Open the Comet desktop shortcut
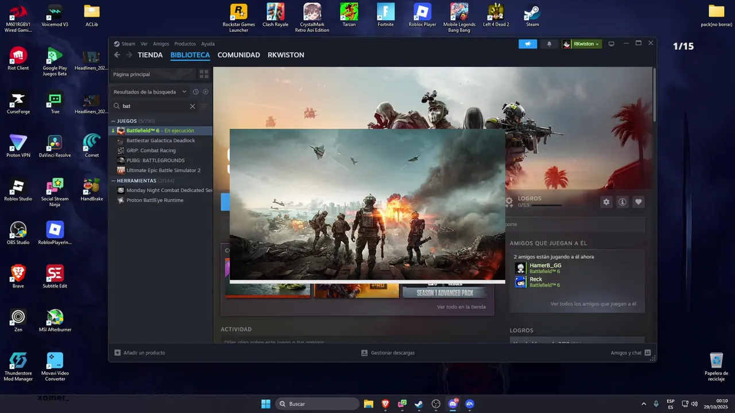Viewport: 735px width, 413px height. pyautogui.click(x=92, y=146)
